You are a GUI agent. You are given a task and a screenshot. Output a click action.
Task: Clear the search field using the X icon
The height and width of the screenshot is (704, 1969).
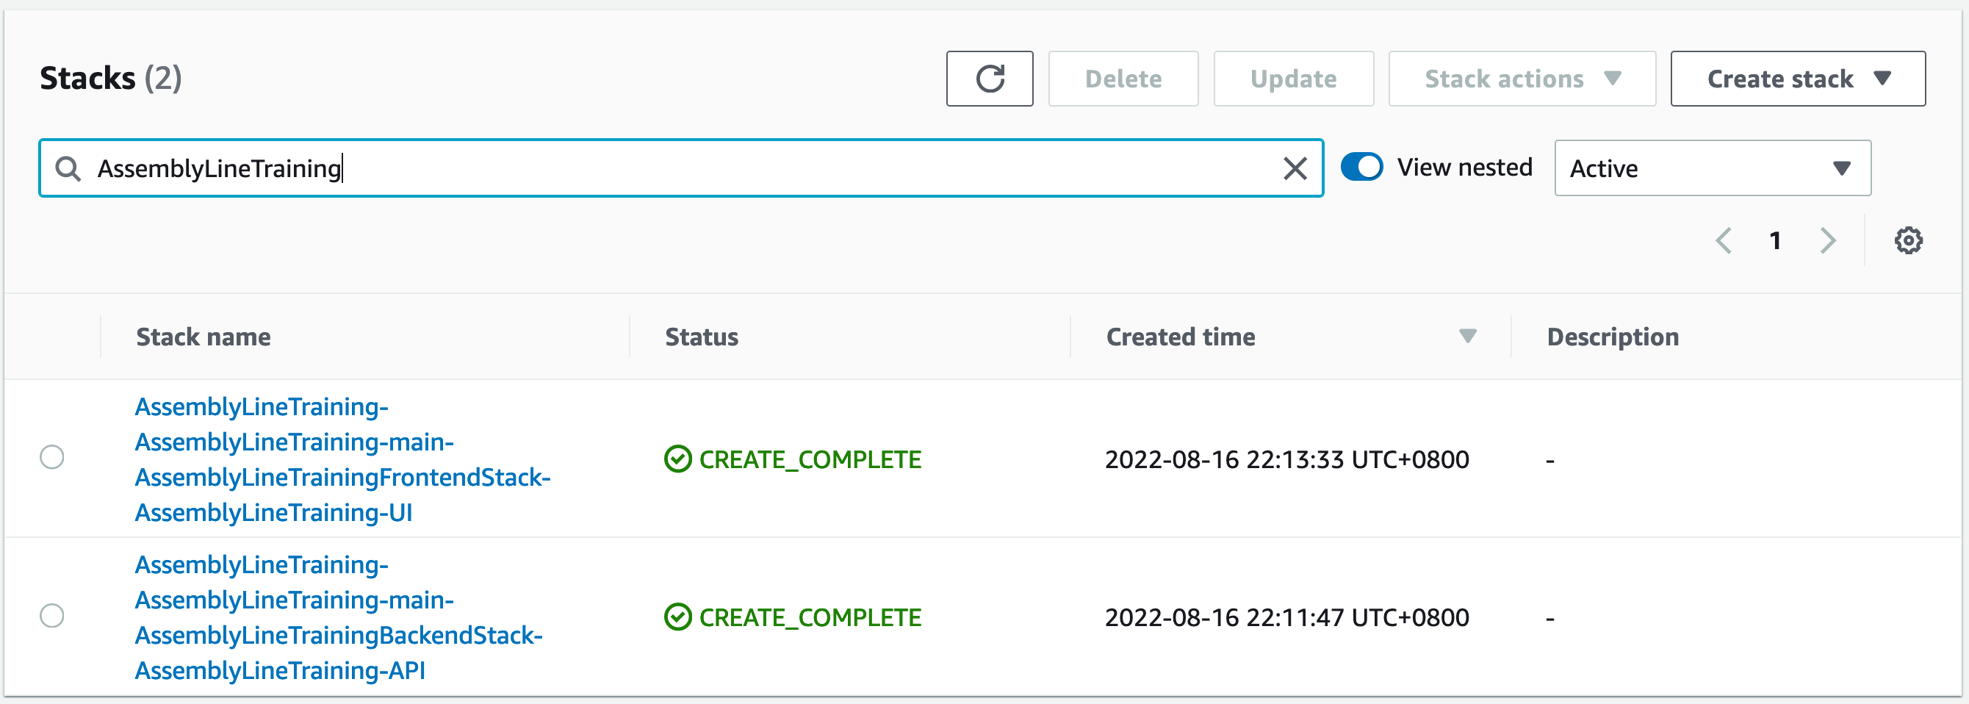pyautogui.click(x=1295, y=168)
